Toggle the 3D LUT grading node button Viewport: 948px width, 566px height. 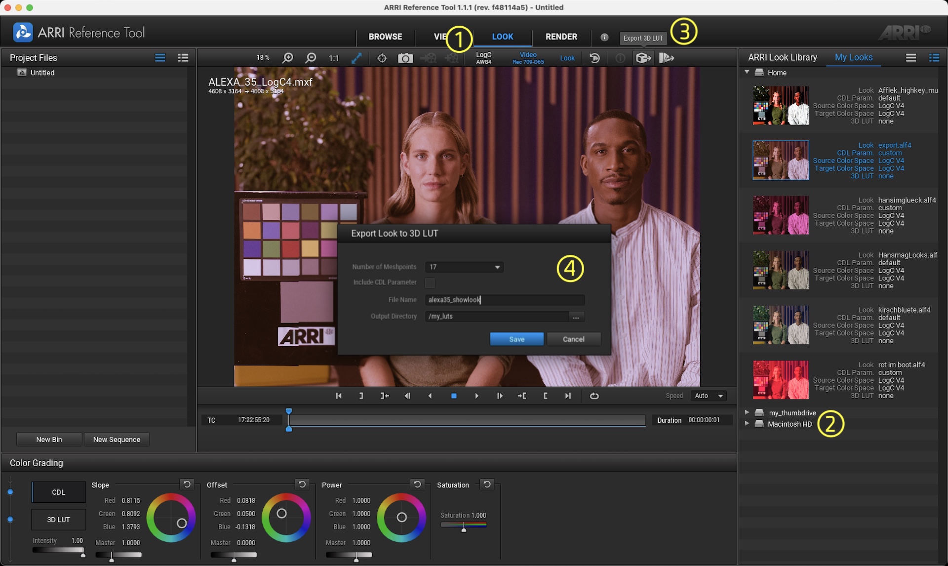[x=58, y=520]
